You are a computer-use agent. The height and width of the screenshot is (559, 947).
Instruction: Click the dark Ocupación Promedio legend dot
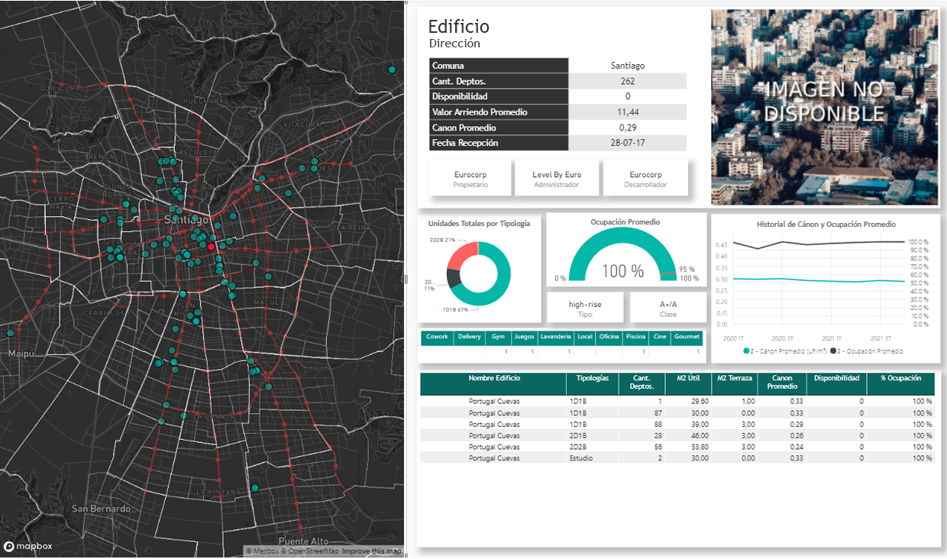834,351
